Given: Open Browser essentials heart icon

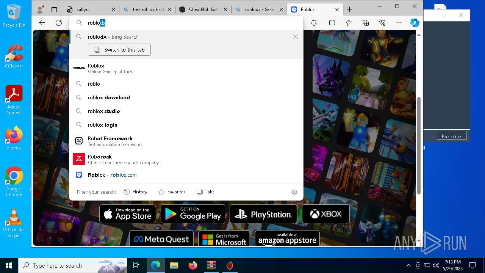Looking at the screenshot, I should tap(382, 23).
